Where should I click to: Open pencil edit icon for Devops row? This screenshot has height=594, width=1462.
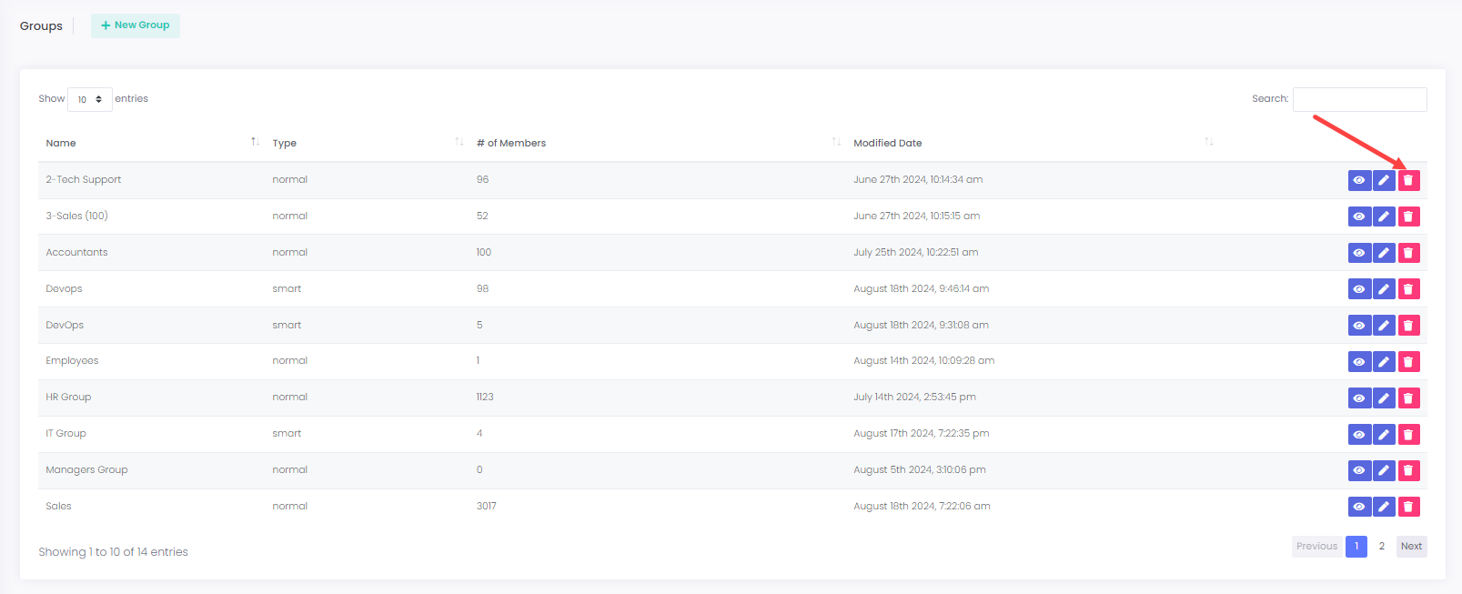1384,289
